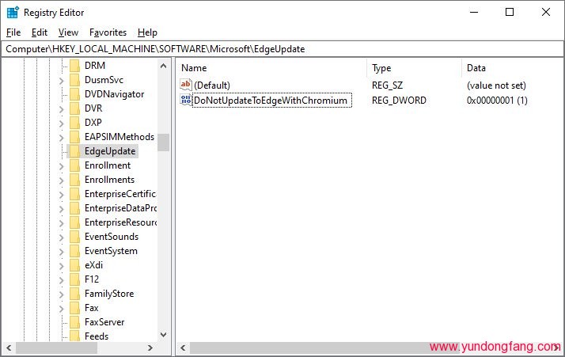Open the File menu
565x357 pixels.
13,32
